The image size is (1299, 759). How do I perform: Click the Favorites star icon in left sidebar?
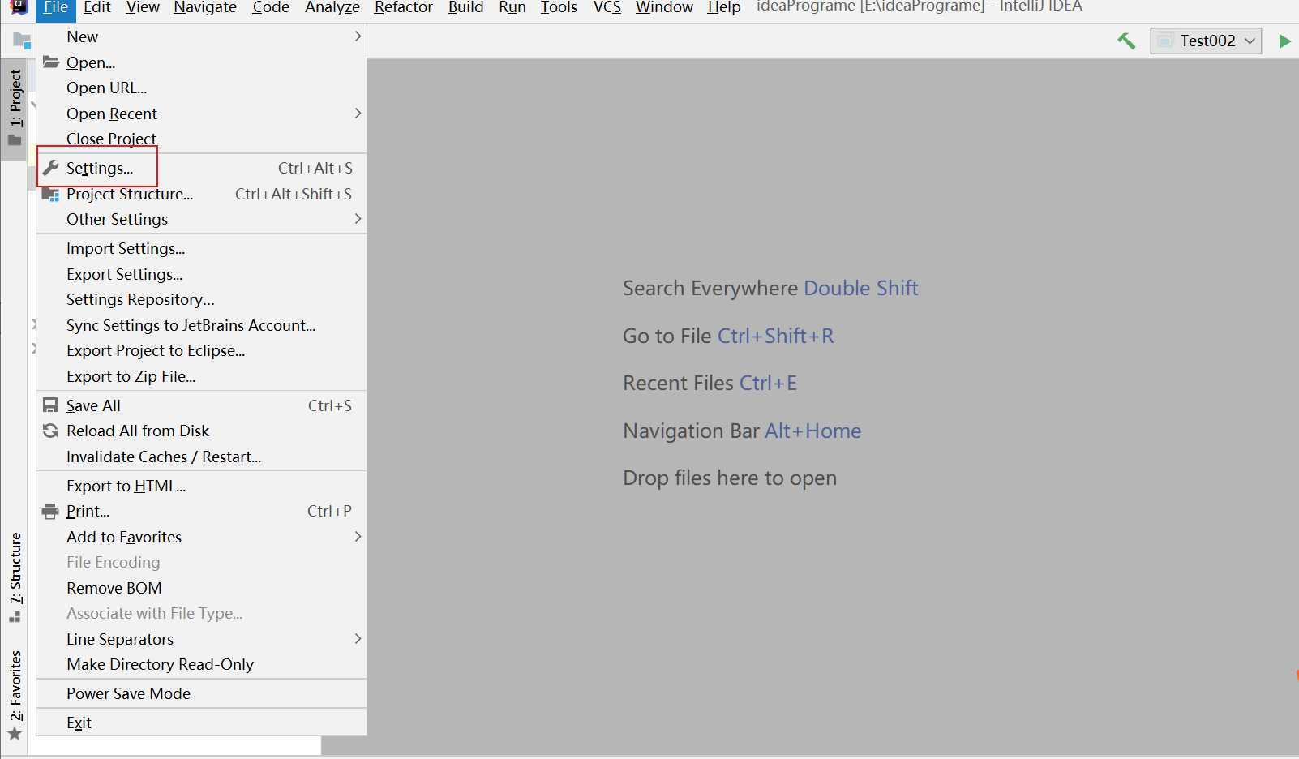(15, 734)
